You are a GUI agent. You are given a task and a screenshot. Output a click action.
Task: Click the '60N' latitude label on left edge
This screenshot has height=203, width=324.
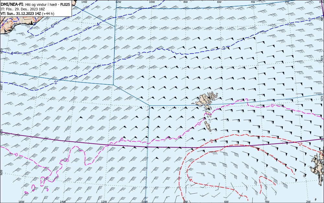pyautogui.click(x=1, y=173)
